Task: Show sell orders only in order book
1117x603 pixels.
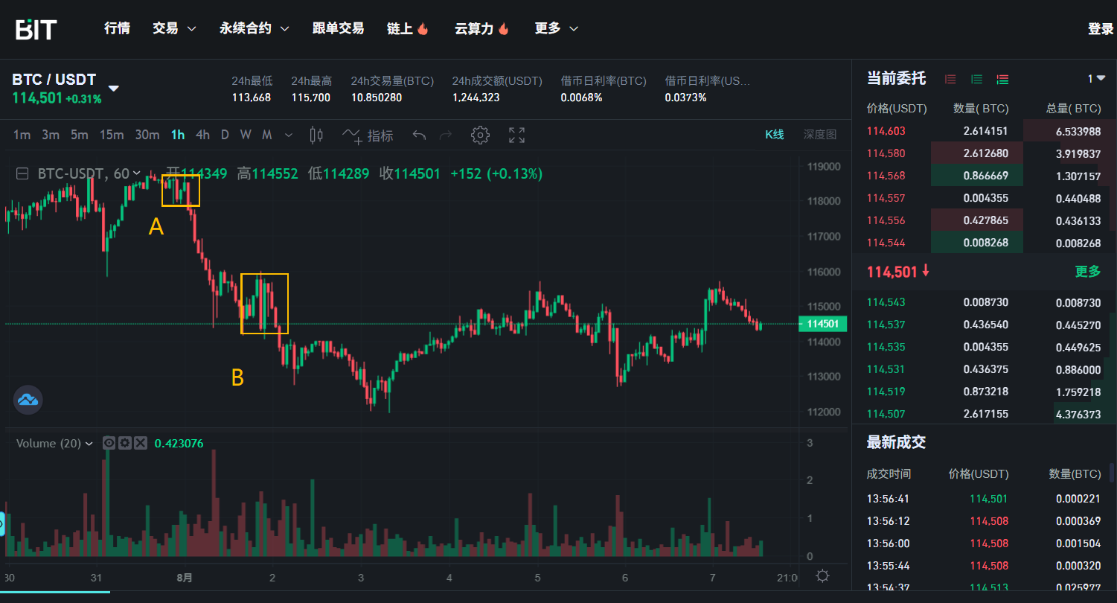Action: coord(950,79)
